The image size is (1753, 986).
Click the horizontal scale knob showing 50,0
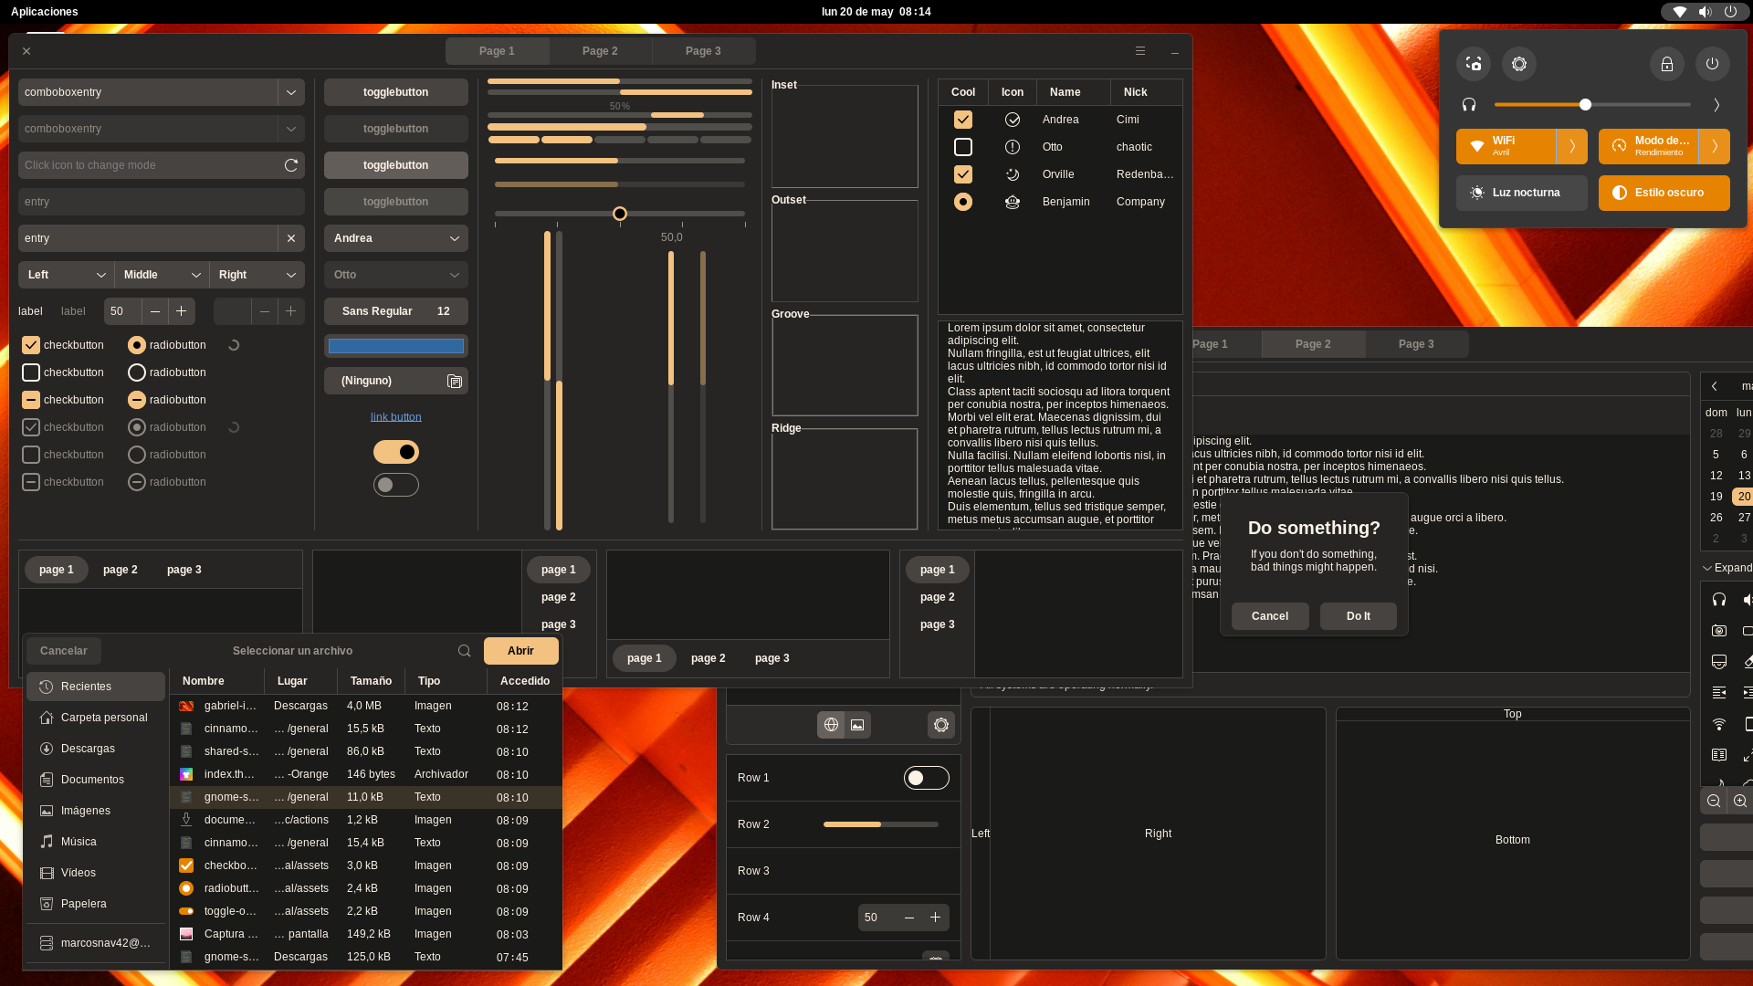click(x=620, y=214)
